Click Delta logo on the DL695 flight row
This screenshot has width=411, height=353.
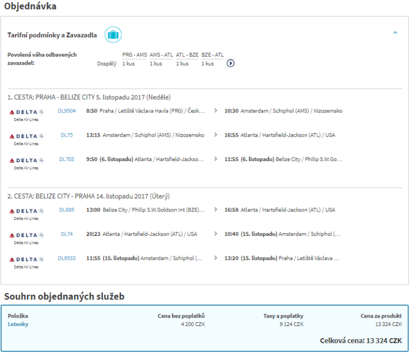[26, 211]
